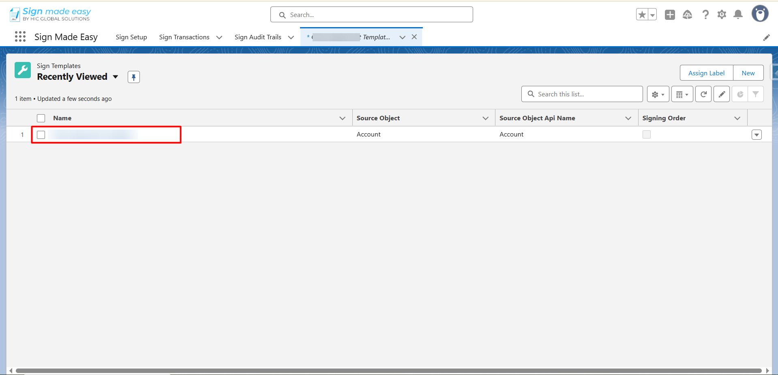
Task: Open the Help question mark icon
Action: (x=705, y=15)
